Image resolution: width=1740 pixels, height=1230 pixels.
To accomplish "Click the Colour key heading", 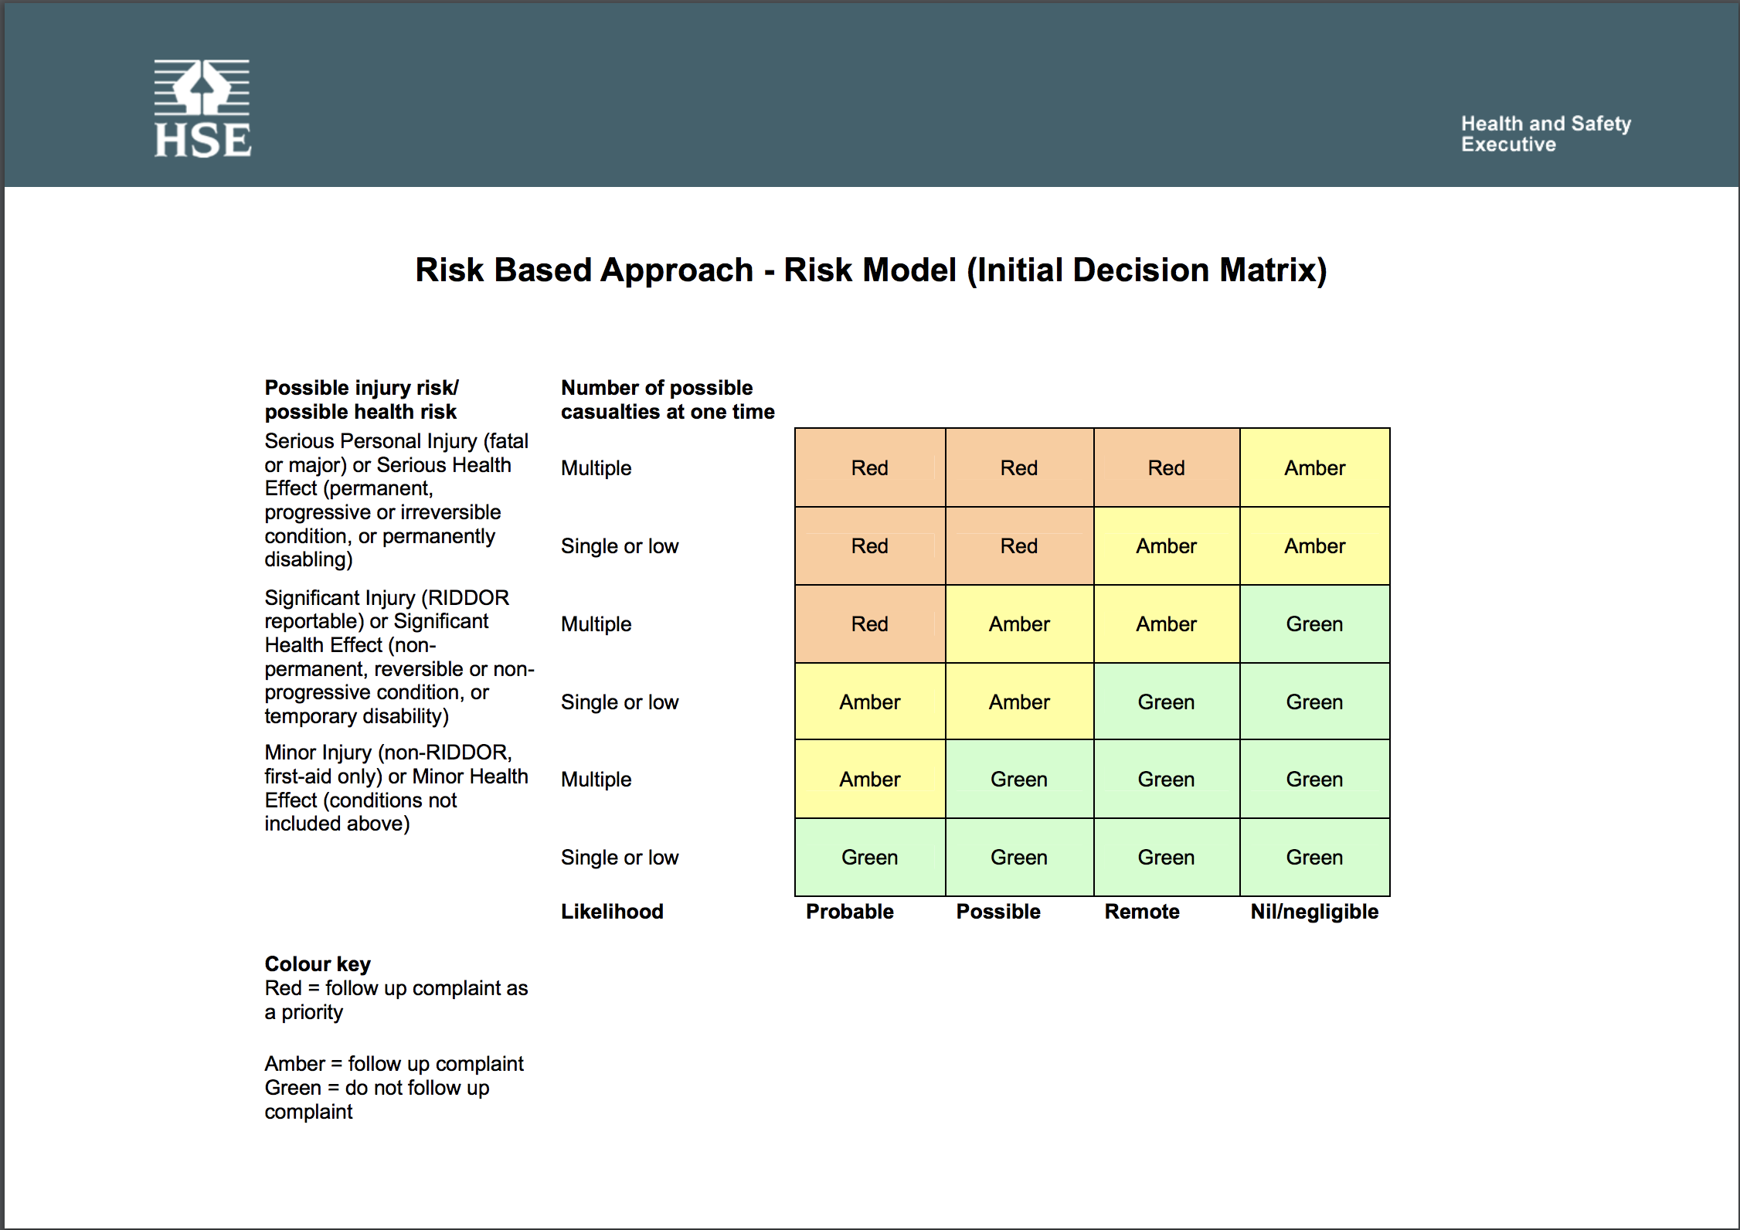I will point(318,964).
